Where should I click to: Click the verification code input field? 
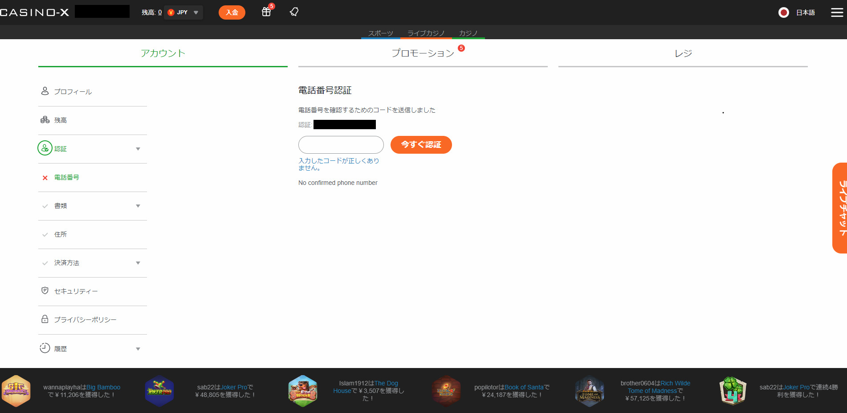[x=341, y=145]
